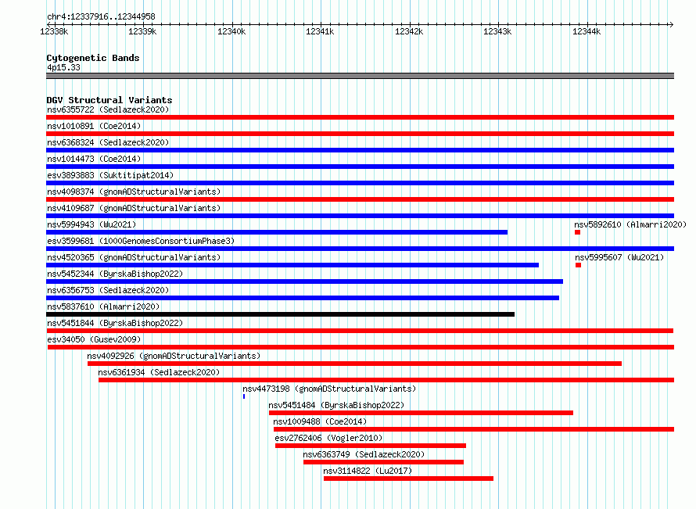The image size is (696, 509).
Task: Click the nsv5452344 (ByrskaBishop2022) label
Action: pos(115,274)
